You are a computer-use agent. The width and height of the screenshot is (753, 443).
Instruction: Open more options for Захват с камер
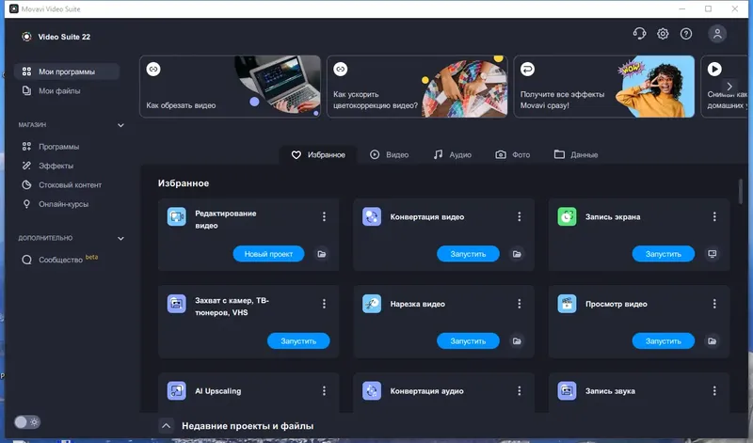[324, 304]
